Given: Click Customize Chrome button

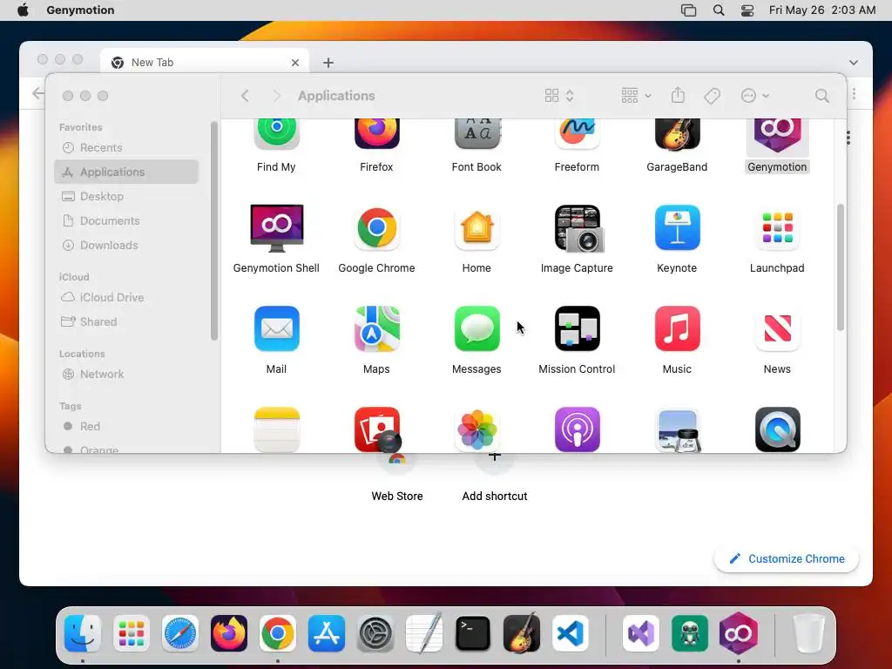Looking at the screenshot, I should (x=787, y=558).
